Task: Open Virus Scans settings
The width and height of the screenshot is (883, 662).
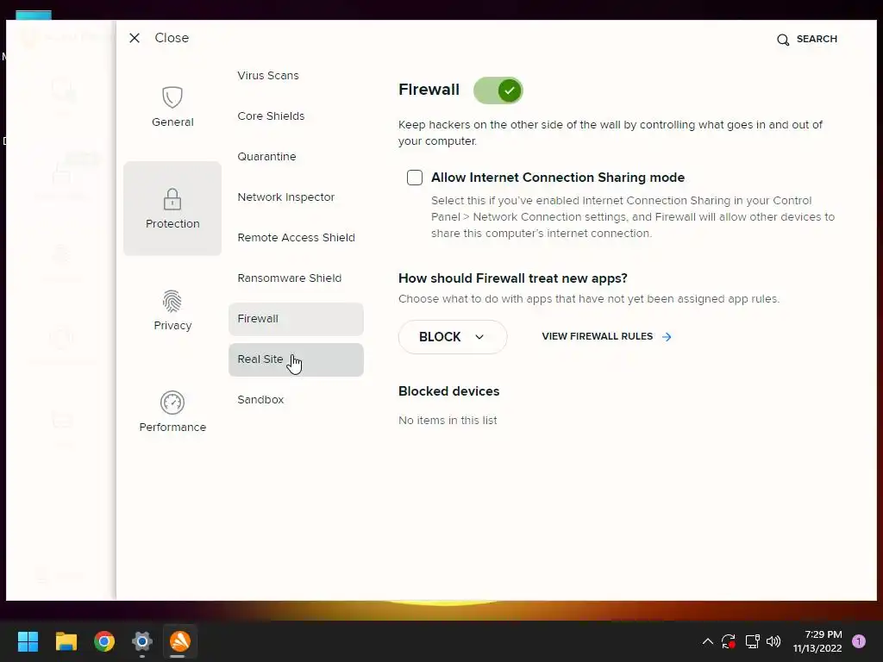Action: [x=268, y=76]
